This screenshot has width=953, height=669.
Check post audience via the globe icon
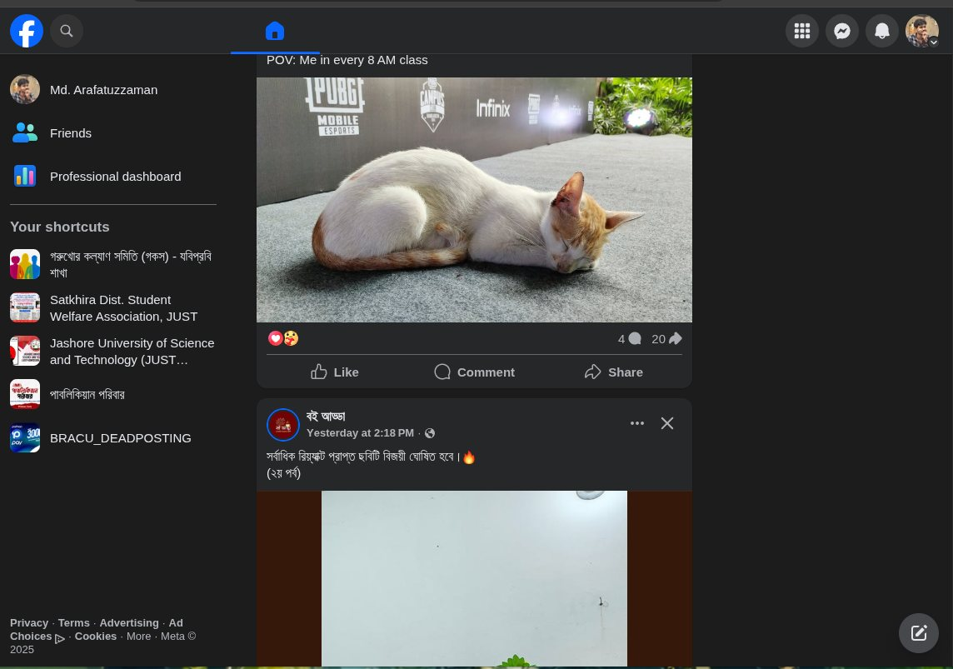429,433
